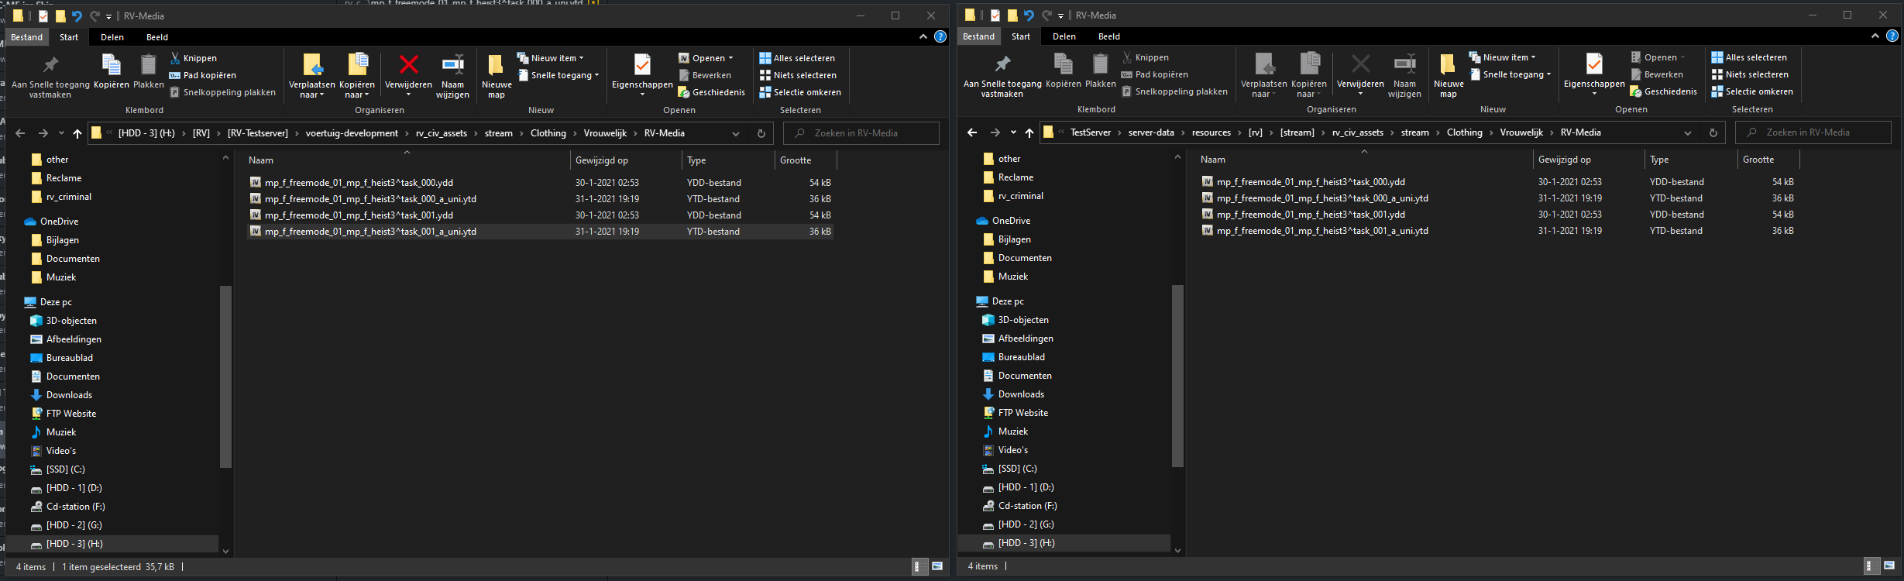Expand Kopiëren naar dropdown in left window
This screenshot has width=1904, height=581.
pyautogui.click(x=356, y=95)
